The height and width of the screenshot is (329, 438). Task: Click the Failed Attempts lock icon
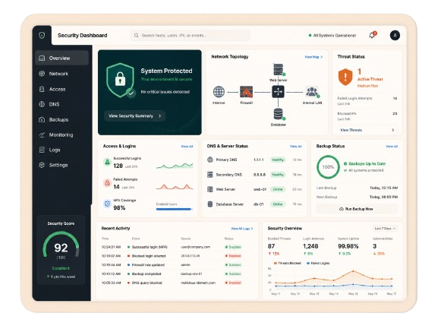[107, 183]
